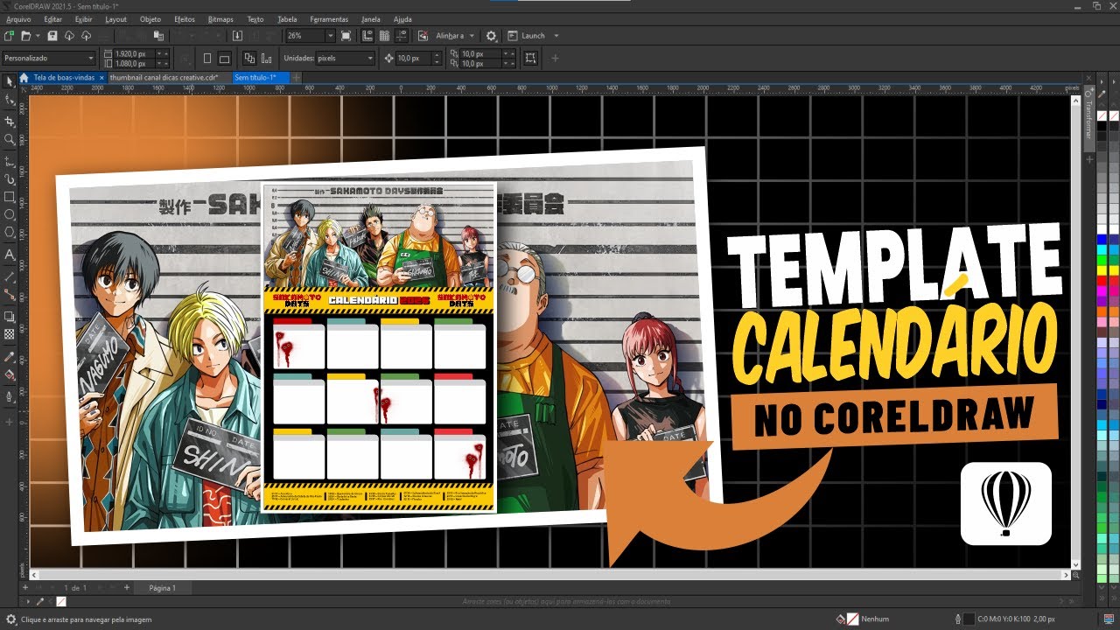Screen dimensions: 1120x630
Task: Toggle guidelines display
Action: [x=400, y=36]
